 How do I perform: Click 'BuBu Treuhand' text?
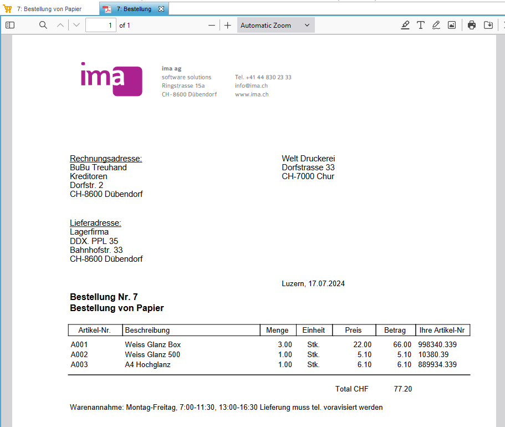(x=98, y=167)
